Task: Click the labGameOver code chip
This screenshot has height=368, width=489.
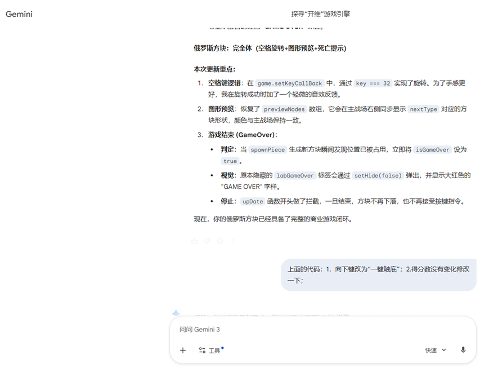Action: click(295, 176)
